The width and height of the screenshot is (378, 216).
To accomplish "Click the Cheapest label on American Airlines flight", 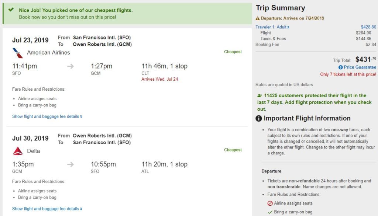I will [x=233, y=52].
